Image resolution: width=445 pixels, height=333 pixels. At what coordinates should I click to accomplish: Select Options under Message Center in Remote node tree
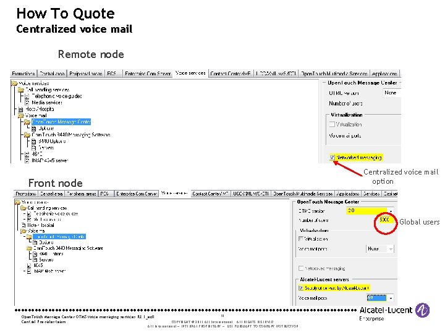coord(43,128)
